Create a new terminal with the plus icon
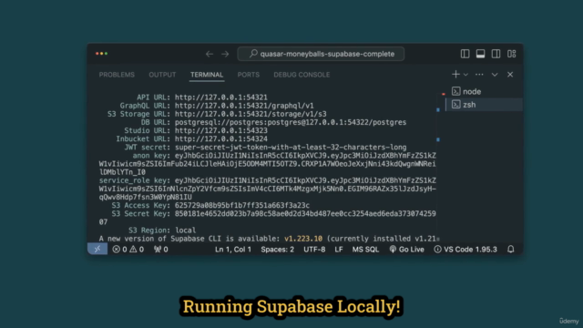 [x=455, y=75]
